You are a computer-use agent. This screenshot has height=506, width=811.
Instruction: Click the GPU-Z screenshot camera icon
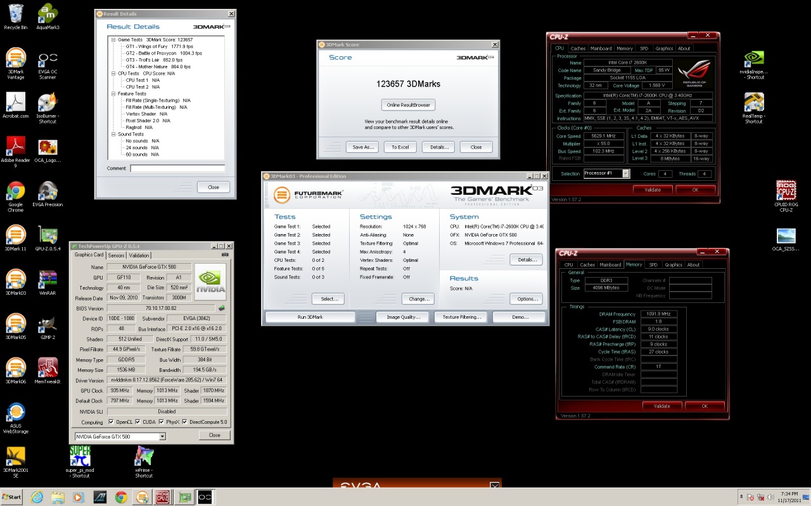[x=225, y=255]
